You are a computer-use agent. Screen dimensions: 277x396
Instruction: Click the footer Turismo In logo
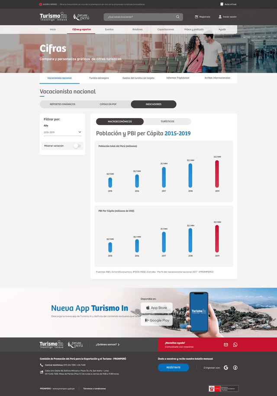(x=52, y=344)
